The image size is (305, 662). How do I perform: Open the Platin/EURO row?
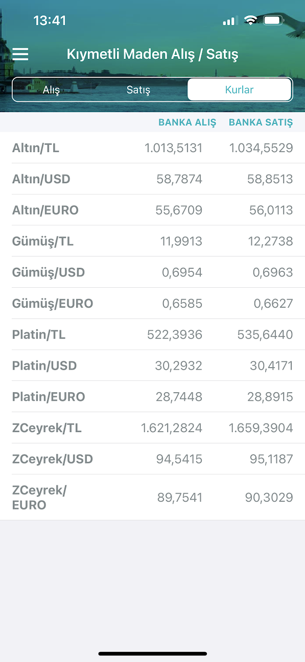coord(152,397)
